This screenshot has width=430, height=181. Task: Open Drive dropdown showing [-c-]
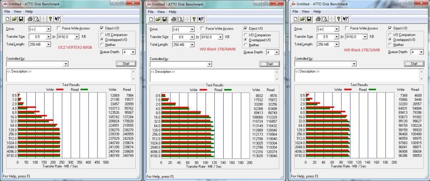[48, 29]
